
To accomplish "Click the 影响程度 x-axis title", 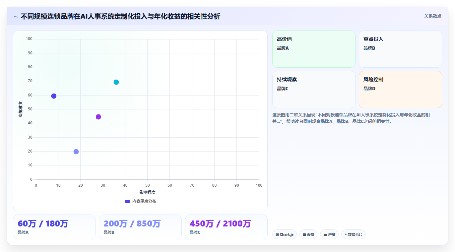I will 147,192.
